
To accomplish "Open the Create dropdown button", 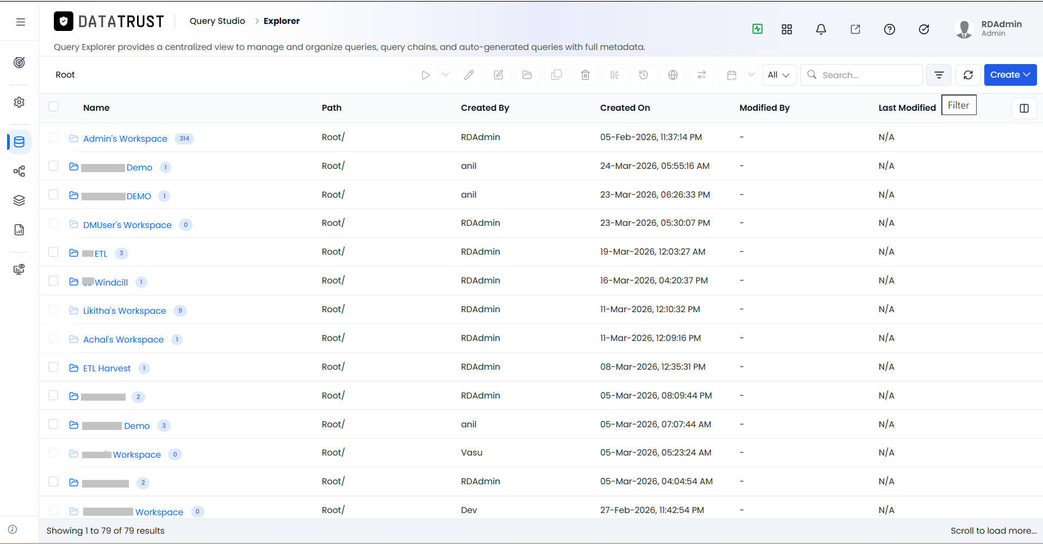I will click(1010, 75).
